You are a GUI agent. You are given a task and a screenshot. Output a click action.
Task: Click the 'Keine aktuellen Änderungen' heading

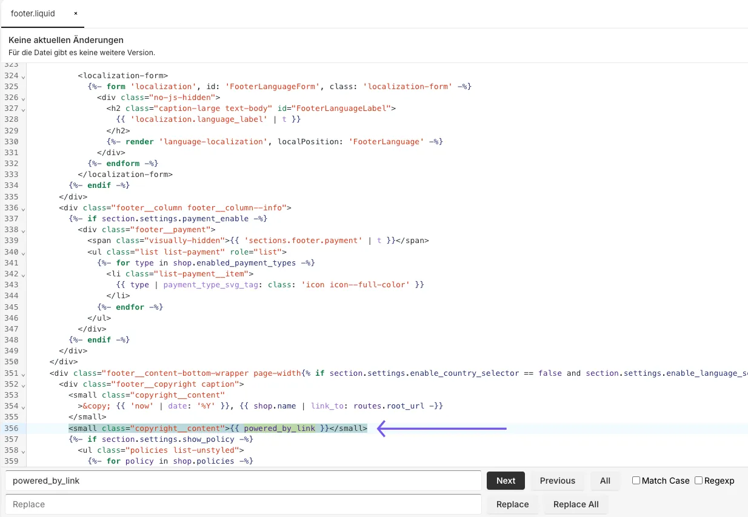[x=66, y=40]
